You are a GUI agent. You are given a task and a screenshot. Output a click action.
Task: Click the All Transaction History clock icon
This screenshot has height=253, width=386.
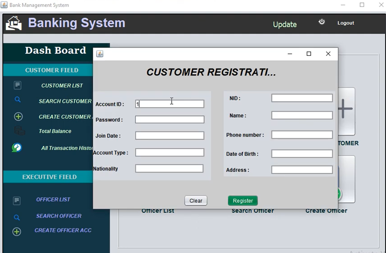[17, 147]
